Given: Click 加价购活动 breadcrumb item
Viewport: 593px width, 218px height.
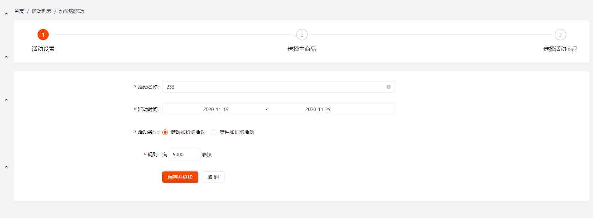Looking at the screenshot, I should [x=71, y=11].
